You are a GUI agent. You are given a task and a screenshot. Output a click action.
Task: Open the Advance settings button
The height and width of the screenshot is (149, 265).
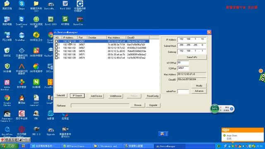pos(199,91)
